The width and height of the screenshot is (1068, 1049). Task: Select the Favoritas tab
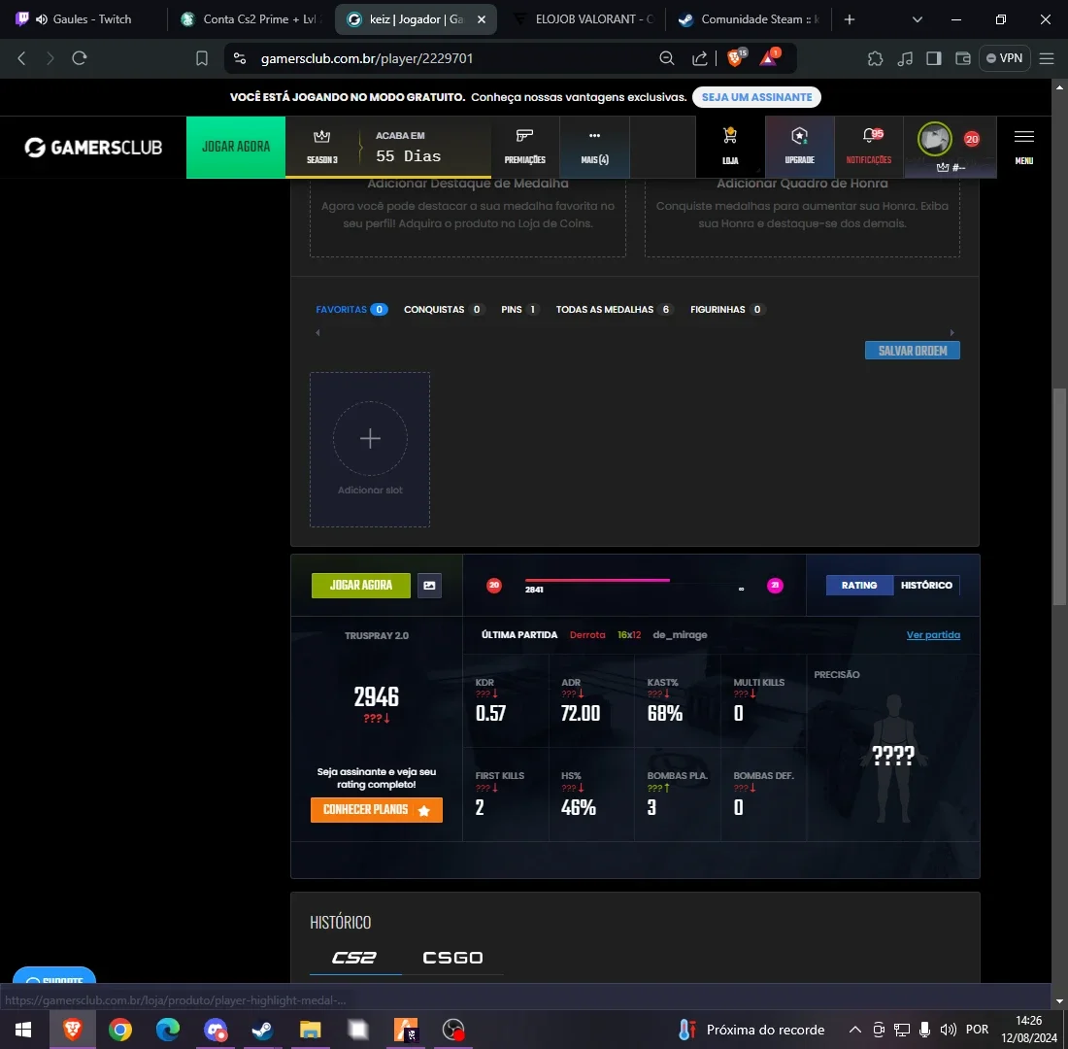coord(351,310)
